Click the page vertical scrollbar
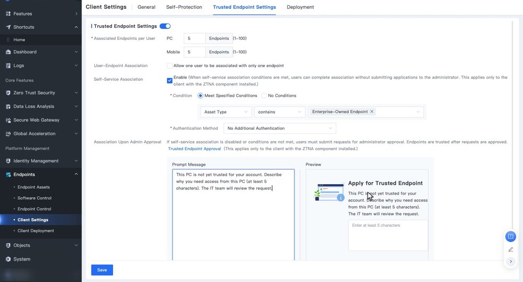This screenshot has width=523, height=282. tap(513, 125)
